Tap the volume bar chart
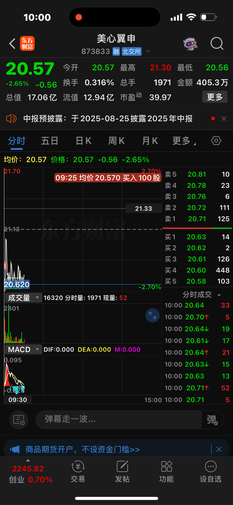Image resolution: width=233 pixels, height=505 pixels. pyautogui.click(x=83, y=324)
